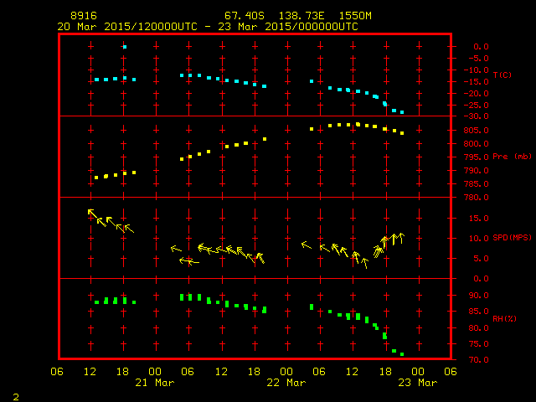Viewport: 536px width, 402px height.
Task: Click the 75.0 humidity tick value
Action: coord(478,344)
